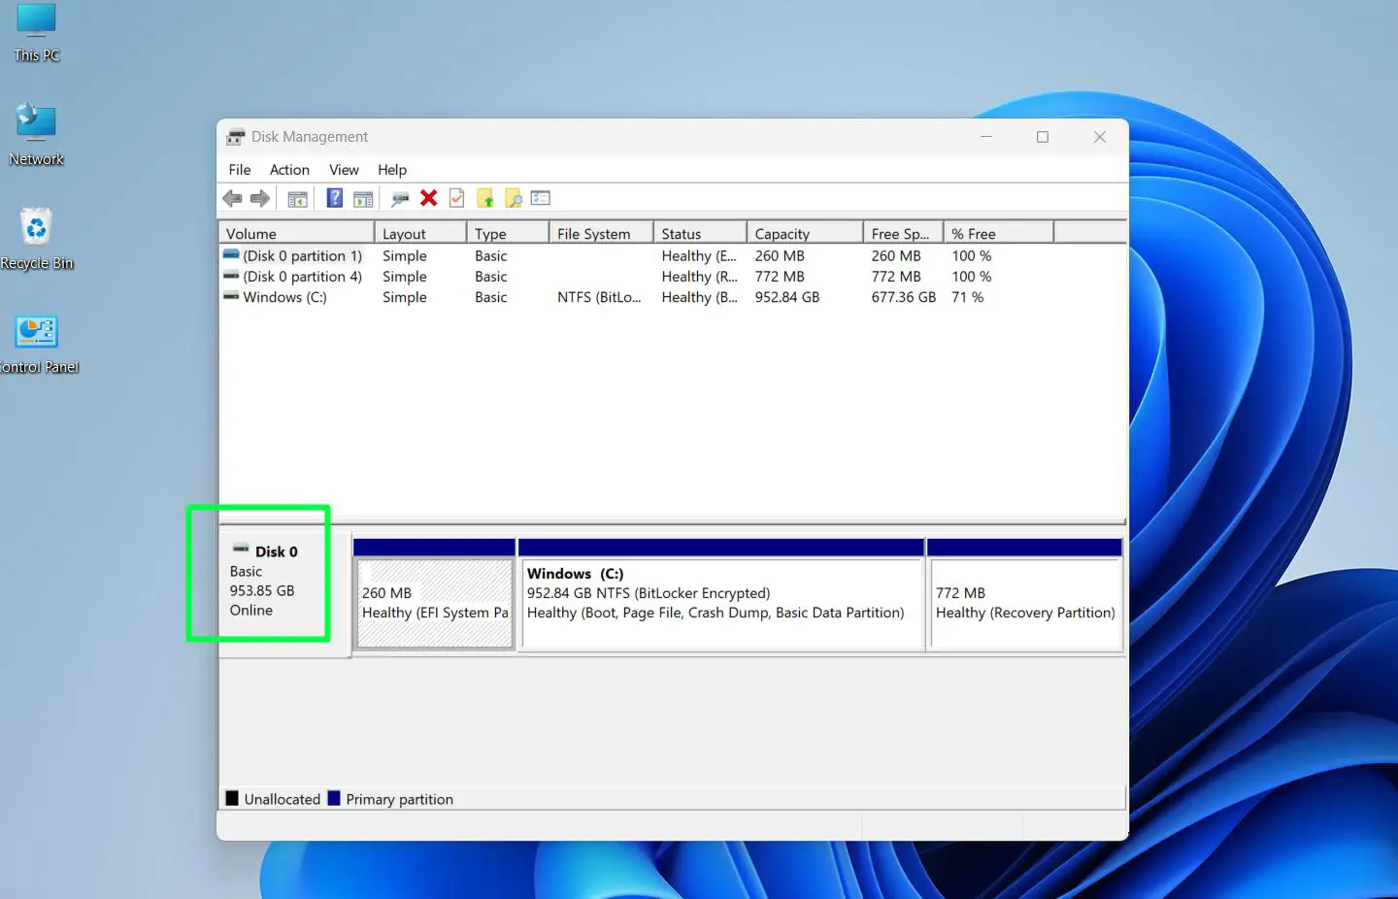Click the Properties checkmark document icon

coord(456,198)
